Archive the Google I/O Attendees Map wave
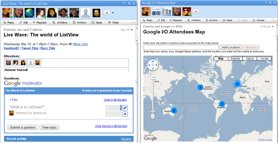 click(212, 20)
